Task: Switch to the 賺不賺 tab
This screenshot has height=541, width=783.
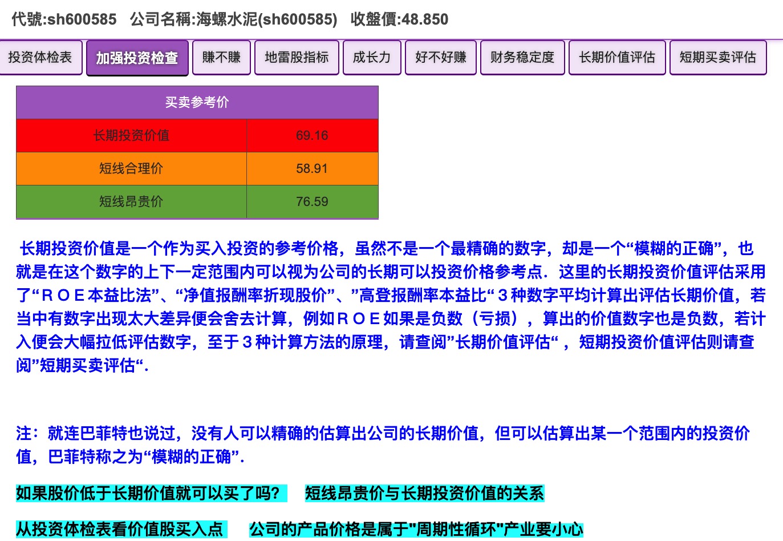Action: click(x=221, y=57)
